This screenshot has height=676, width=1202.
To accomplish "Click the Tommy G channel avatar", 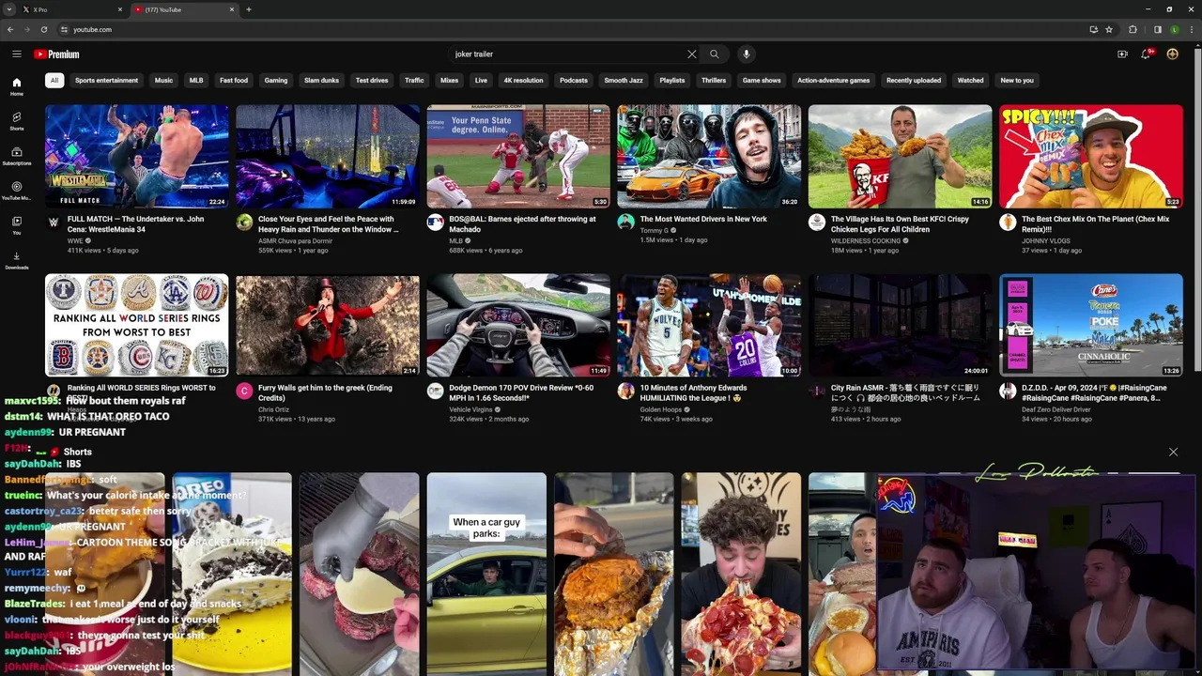I will [x=625, y=223].
